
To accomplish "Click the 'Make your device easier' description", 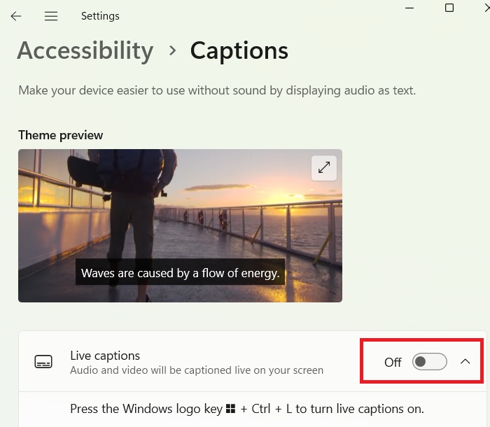I will click(217, 90).
